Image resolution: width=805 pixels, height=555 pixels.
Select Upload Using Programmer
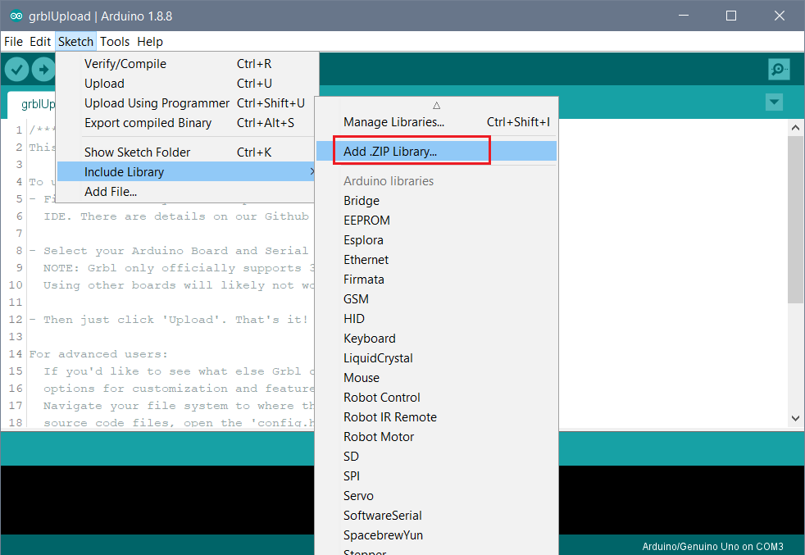(x=185, y=103)
